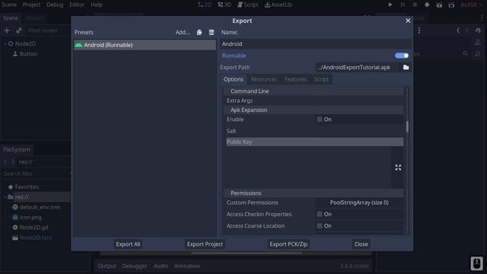This screenshot has height=274, width=487.
Task: Click the Extra Args field
Action: point(359,100)
